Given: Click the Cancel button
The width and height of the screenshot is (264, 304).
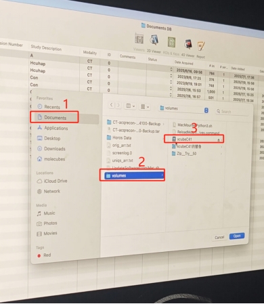Looking at the screenshot, I should pos(219,237).
